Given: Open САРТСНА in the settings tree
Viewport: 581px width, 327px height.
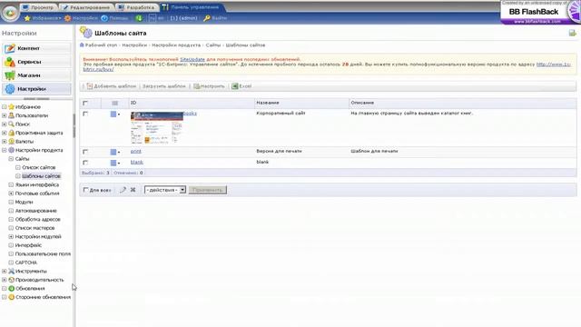Looking at the screenshot, I should (26, 263).
